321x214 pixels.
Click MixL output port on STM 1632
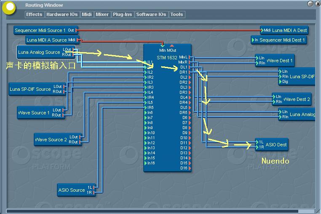[190, 57]
